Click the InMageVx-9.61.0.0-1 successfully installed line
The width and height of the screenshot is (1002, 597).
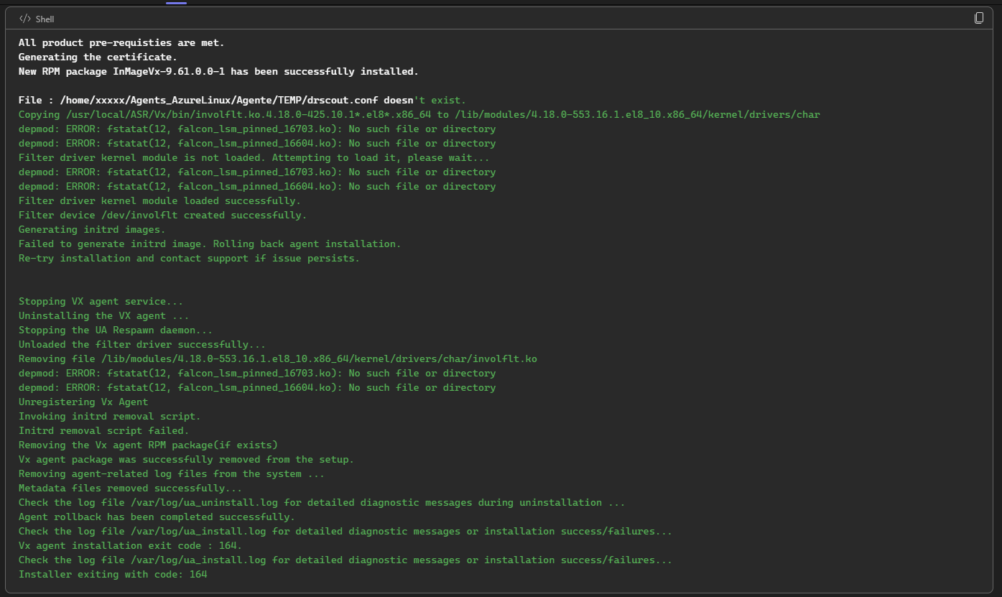[x=218, y=72]
